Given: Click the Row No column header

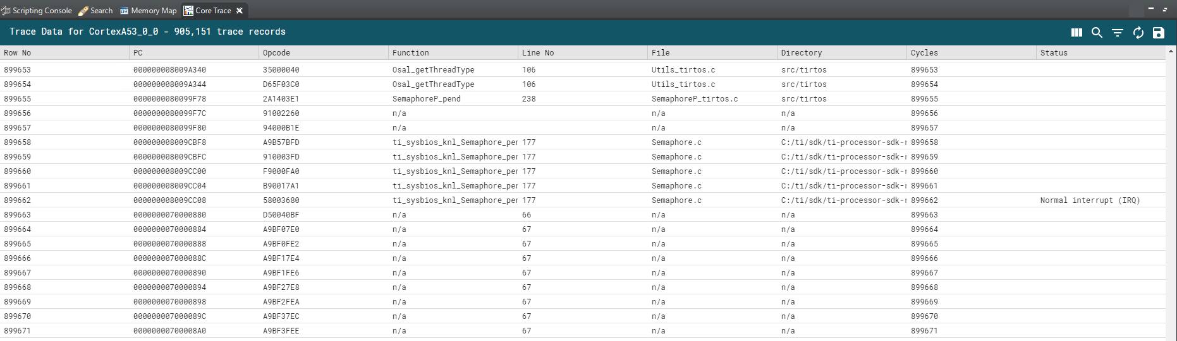Looking at the screenshot, I should [x=18, y=53].
